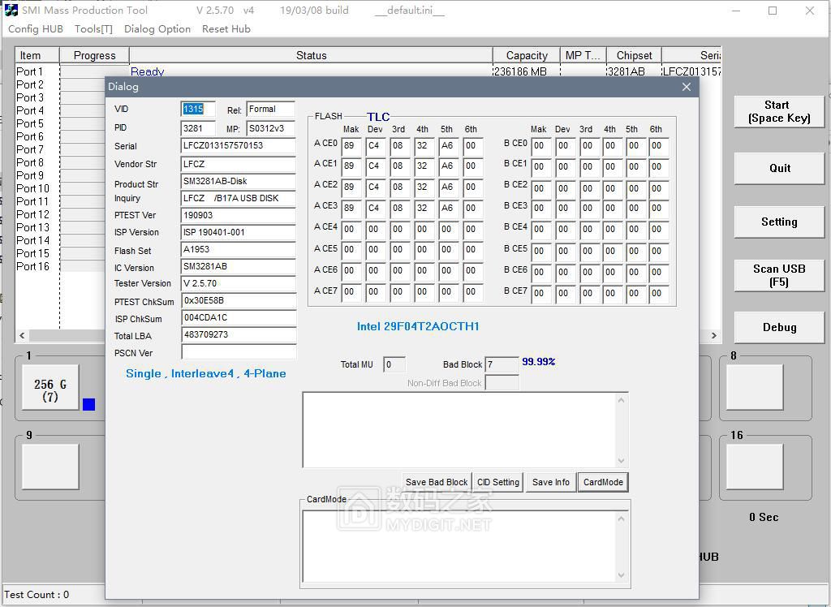The height and width of the screenshot is (607, 831).
Task: Click the Scan USB (F5) button
Action: tap(779, 275)
